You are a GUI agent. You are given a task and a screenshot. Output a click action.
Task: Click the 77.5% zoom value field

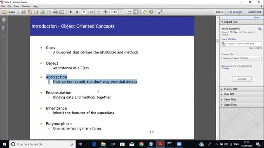[x=114, y=12]
